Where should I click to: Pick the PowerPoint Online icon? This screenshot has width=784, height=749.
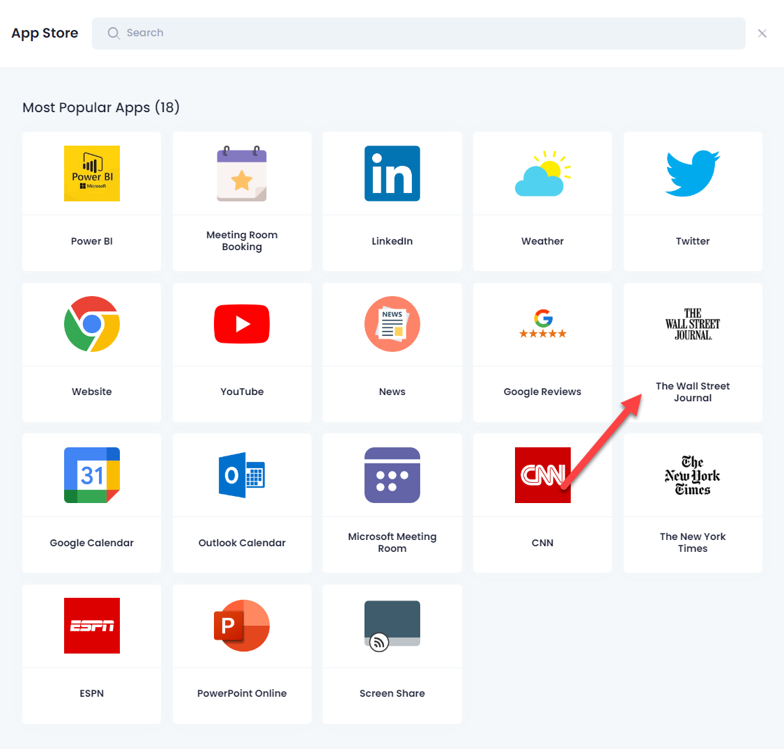(x=242, y=626)
